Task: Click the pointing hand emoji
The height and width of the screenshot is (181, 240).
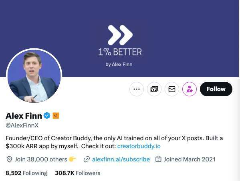Action: (72, 159)
